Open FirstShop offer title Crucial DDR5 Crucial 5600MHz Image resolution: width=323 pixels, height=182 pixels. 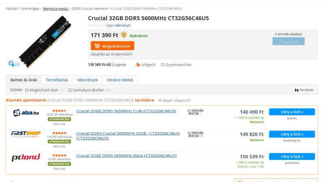pos(128,136)
